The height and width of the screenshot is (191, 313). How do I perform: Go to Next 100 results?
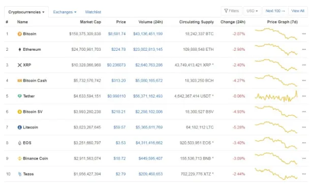click(x=275, y=11)
